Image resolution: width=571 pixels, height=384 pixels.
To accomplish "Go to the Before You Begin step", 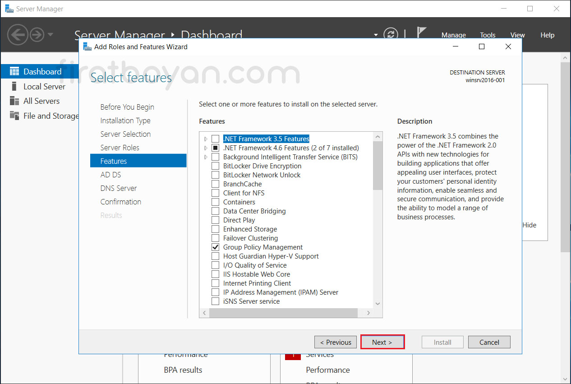I will (127, 107).
